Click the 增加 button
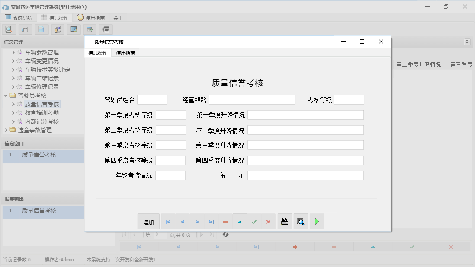The image size is (475, 267). click(x=148, y=221)
